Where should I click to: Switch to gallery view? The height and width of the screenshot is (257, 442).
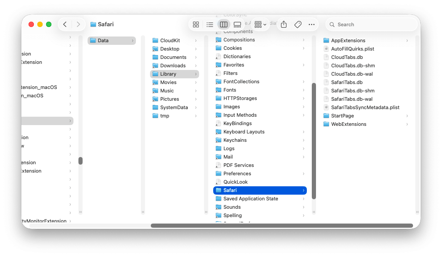point(238,24)
